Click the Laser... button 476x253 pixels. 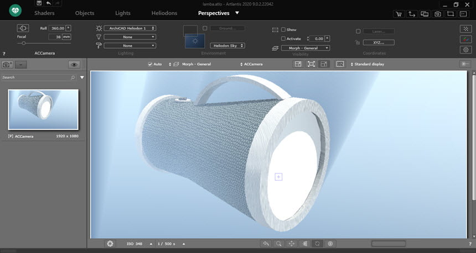tap(379, 31)
